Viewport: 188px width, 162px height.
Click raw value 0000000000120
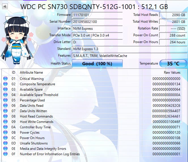point(166,133)
